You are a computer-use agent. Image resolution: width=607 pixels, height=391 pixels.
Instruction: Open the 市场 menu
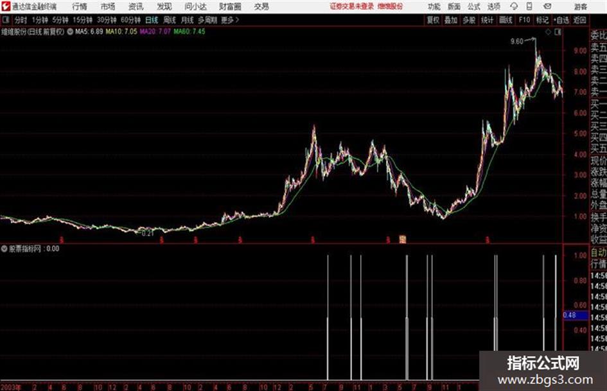tap(108, 6)
